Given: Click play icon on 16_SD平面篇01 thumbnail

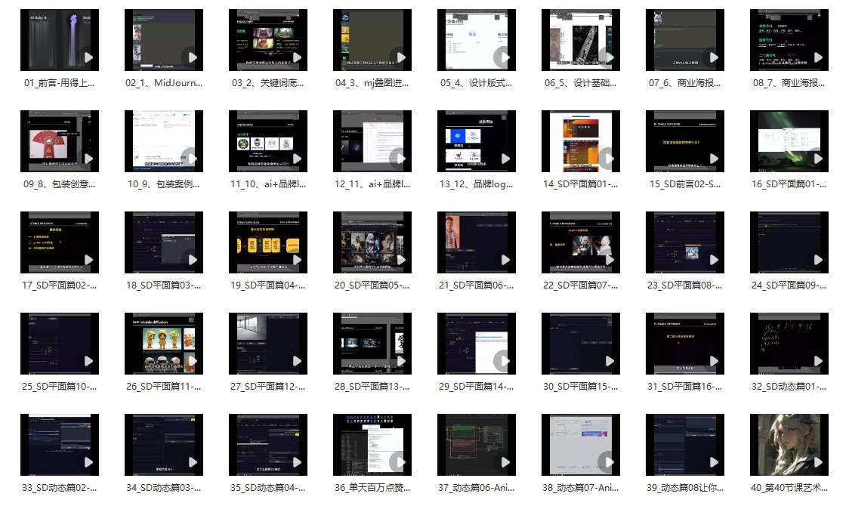Looking at the screenshot, I should [815, 159].
